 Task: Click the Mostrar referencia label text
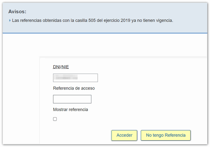[x=70, y=109]
